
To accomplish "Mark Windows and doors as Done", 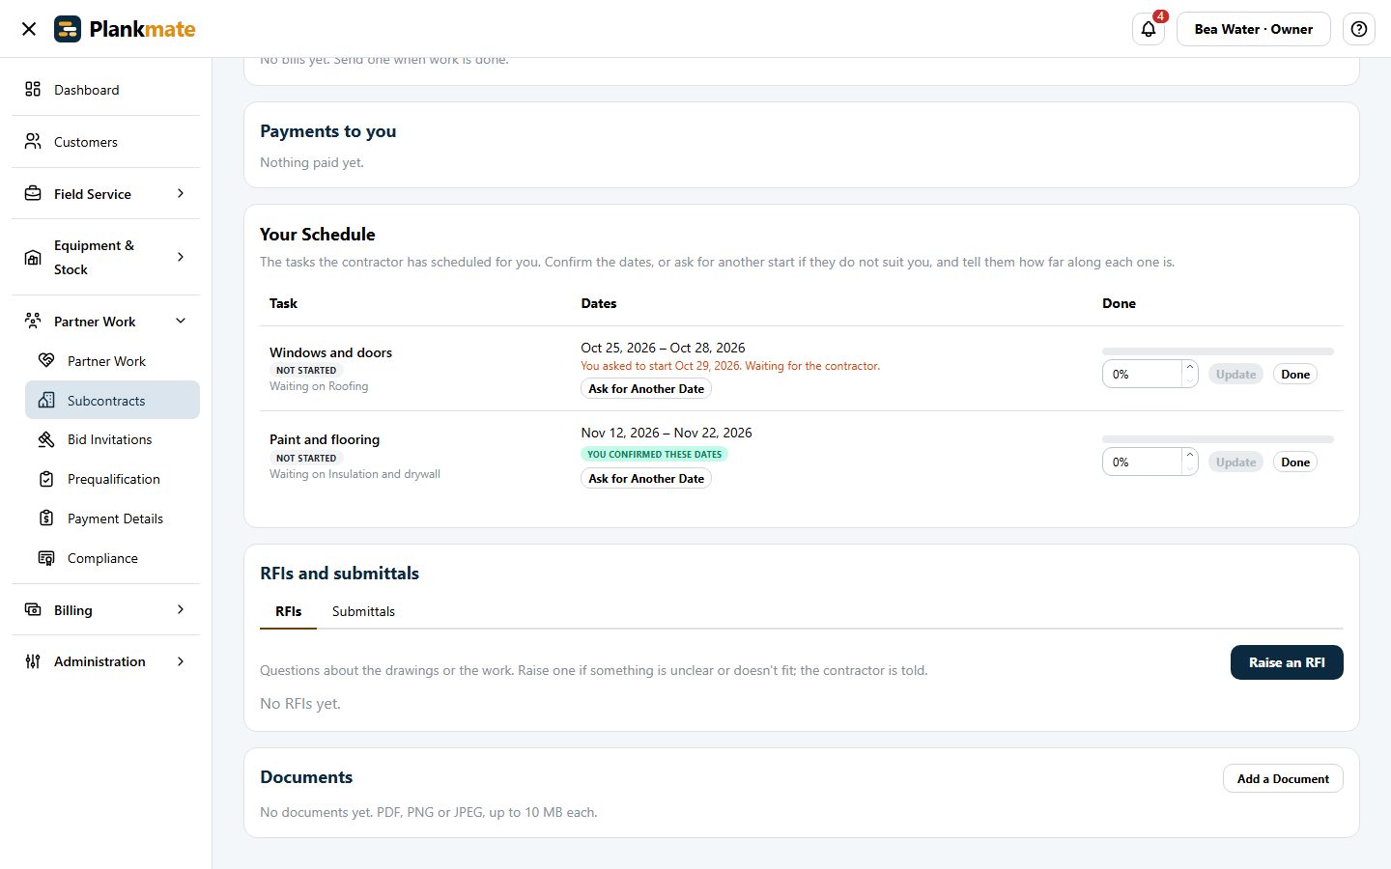I will point(1295,375).
